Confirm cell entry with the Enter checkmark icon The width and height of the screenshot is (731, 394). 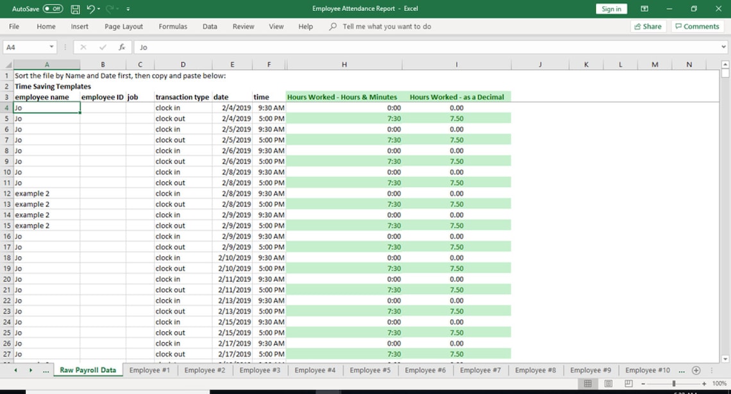101,47
